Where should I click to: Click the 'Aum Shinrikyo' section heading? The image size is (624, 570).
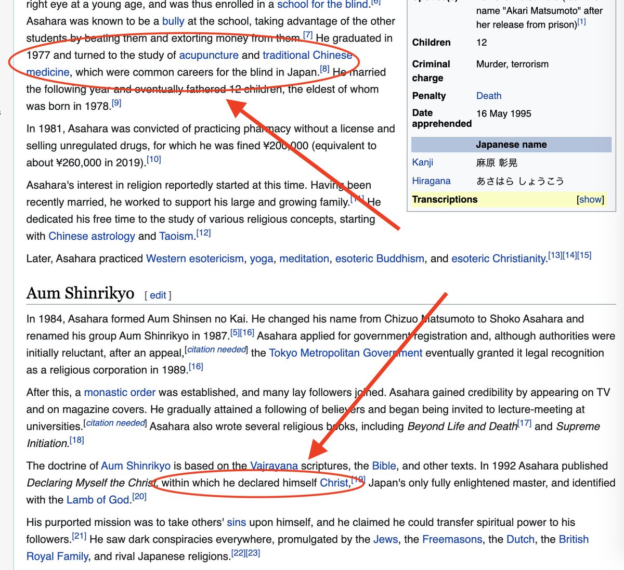tap(81, 293)
